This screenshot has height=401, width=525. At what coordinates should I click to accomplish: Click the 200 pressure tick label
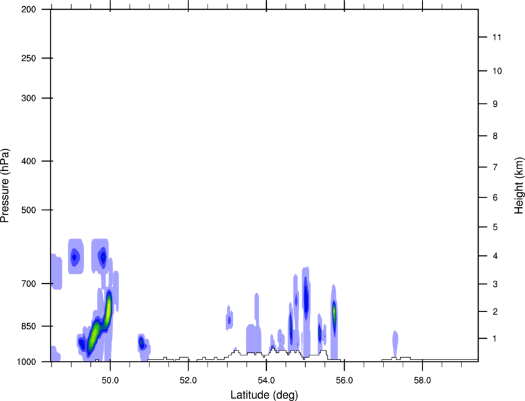click(29, 9)
